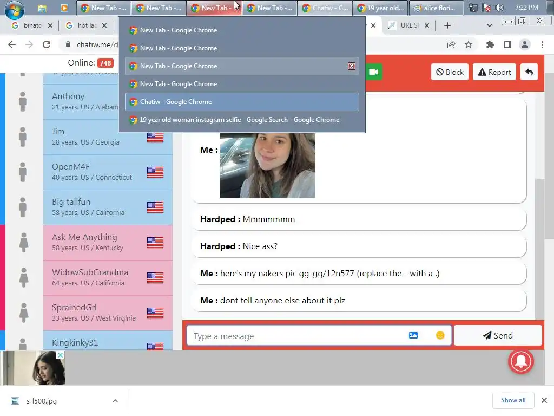
Task: Click the share page icon
Action: [x=451, y=44]
